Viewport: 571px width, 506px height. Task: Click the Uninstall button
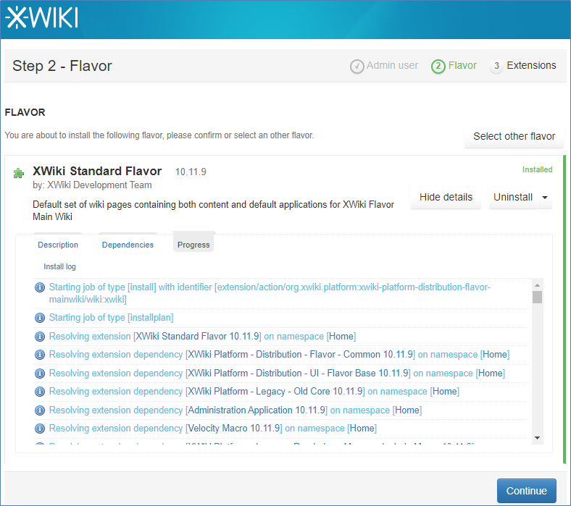pos(513,198)
